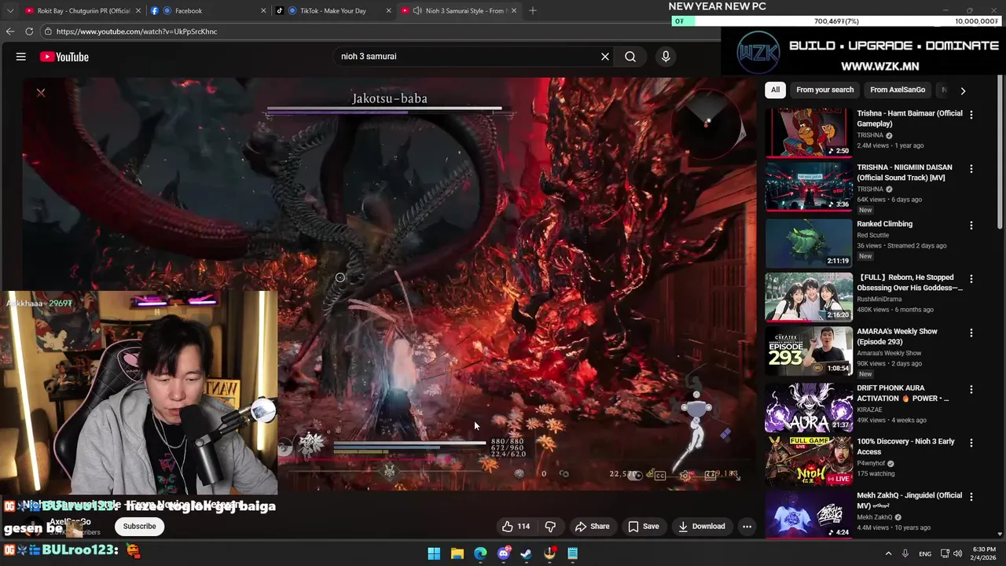This screenshot has height=566, width=1006.
Task: Close the Facebook tab
Action: [263, 11]
